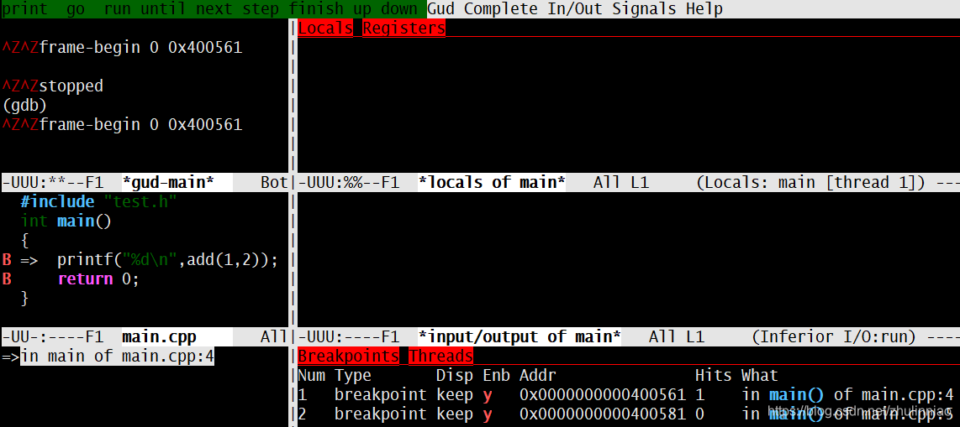Open the Complete menu
Image resolution: width=960 pixels, height=427 pixels.
[x=501, y=9]
